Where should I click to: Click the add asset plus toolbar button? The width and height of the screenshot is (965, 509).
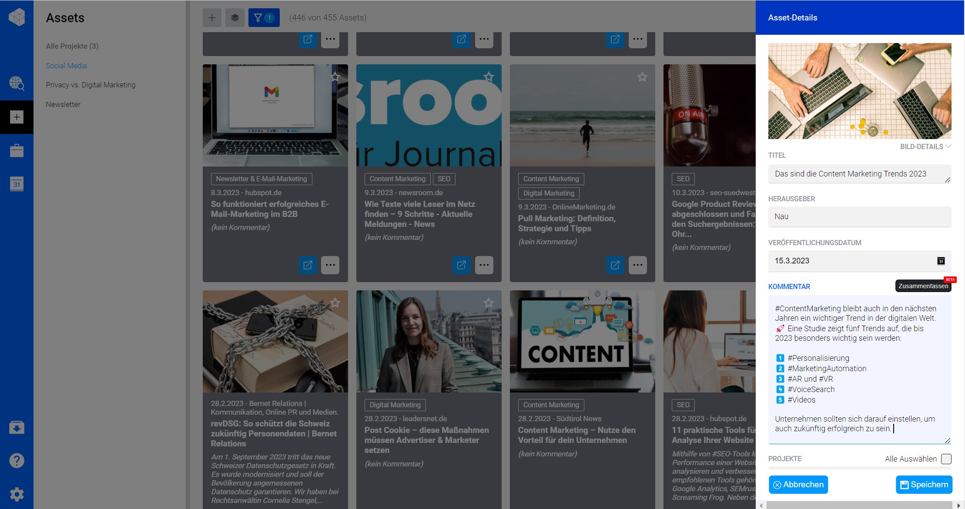point(212,18)
